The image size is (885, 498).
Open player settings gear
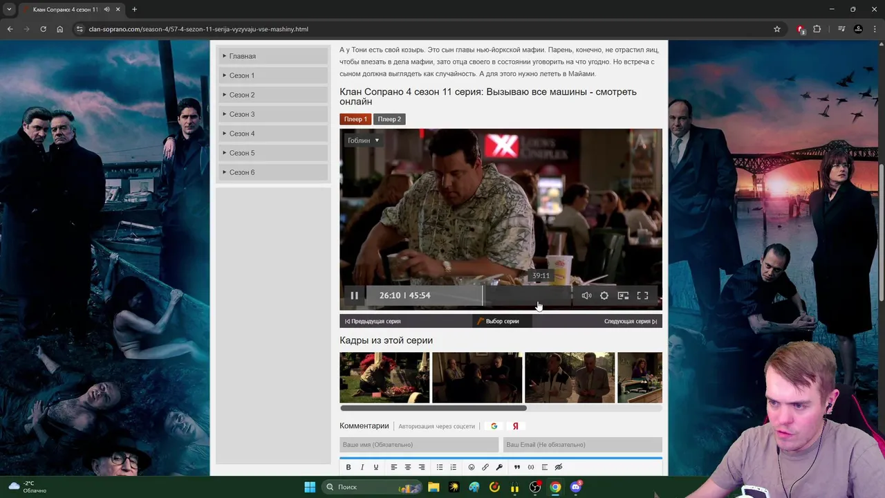tap(604, 295)
